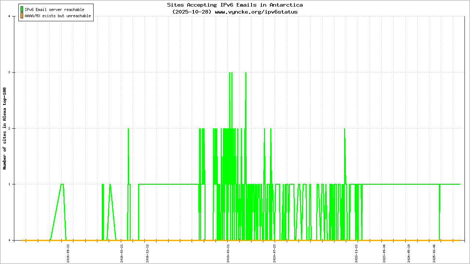Click the 2020-07-23 date label

click(x=274, y=253)
